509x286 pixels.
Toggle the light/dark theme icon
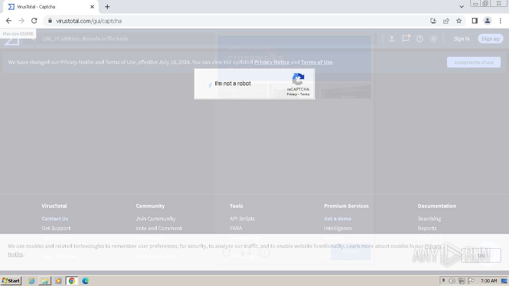433,39
